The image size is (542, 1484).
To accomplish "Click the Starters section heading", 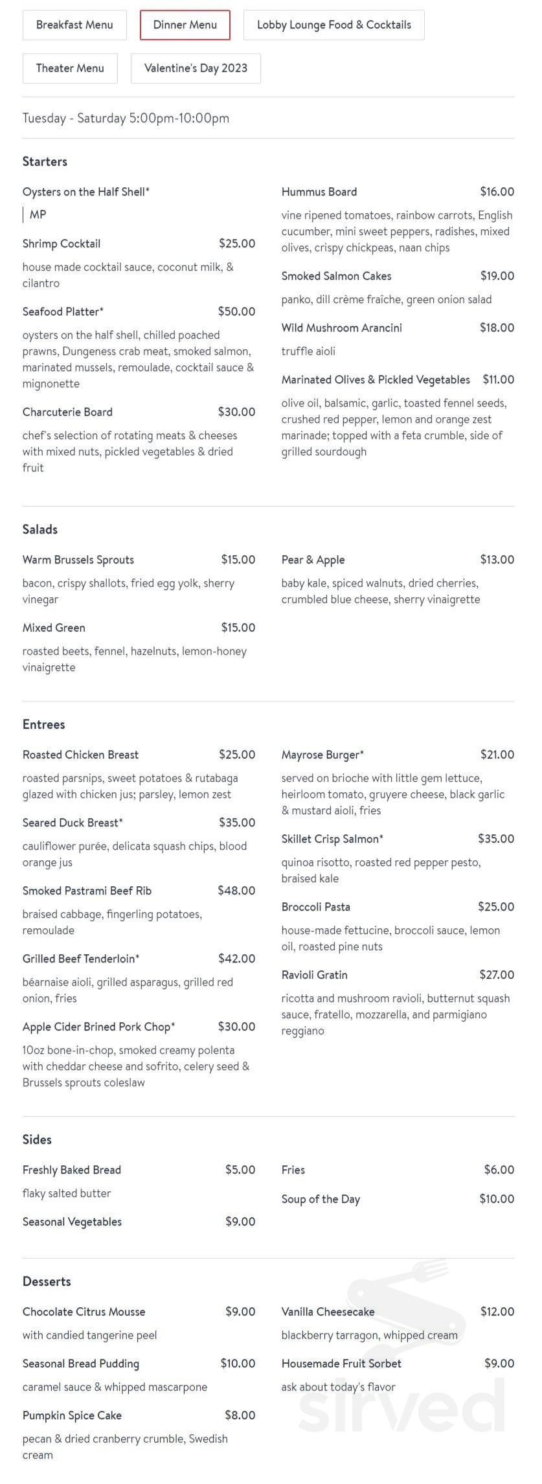I will pyautogui.click(x=45, y=161).
